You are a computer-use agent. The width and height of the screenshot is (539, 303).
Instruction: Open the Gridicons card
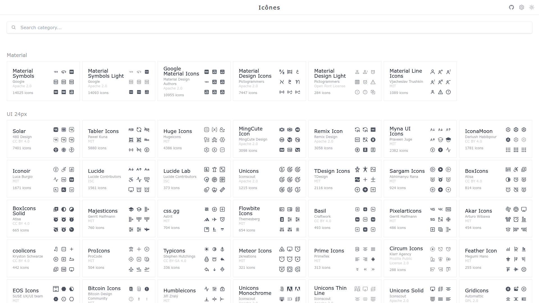click(495, 291)
